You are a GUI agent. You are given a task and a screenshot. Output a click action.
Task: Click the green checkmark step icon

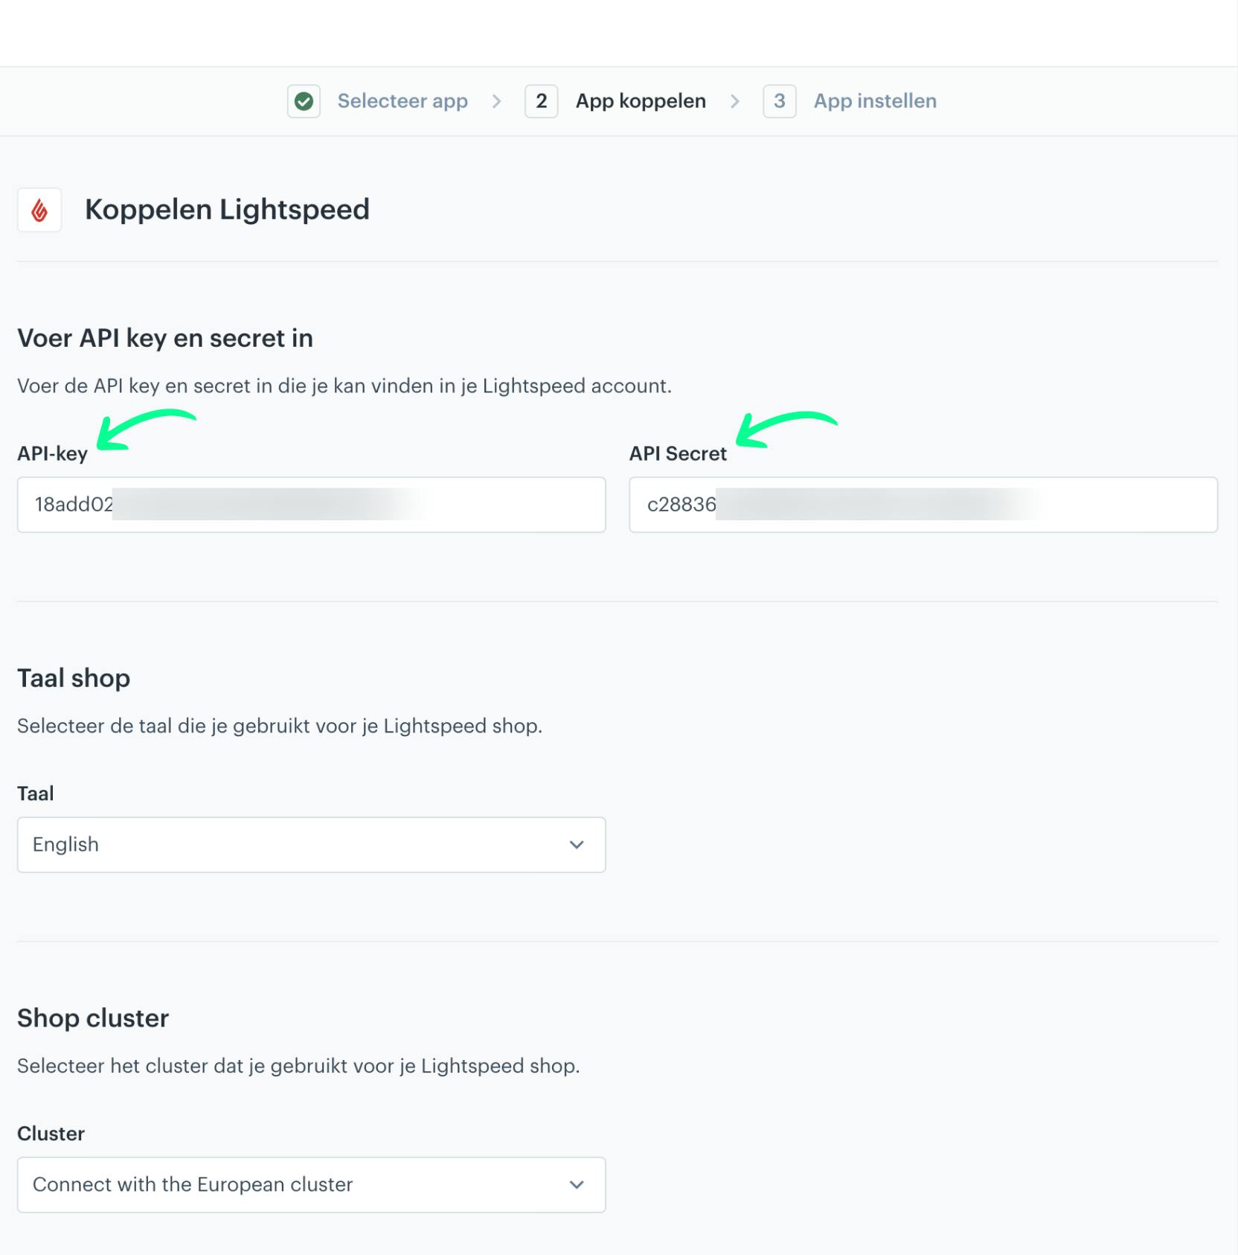(x=304, y=101)
